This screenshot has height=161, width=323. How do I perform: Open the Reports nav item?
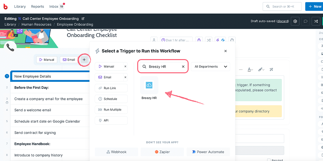coord(38,7)
